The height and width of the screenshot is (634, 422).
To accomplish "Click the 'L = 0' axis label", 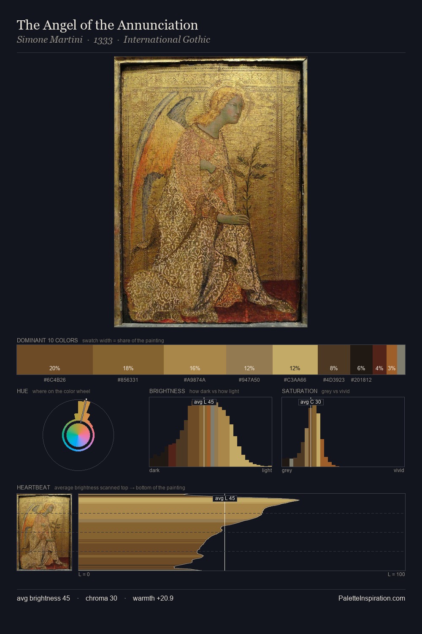I will click(84, 574).
